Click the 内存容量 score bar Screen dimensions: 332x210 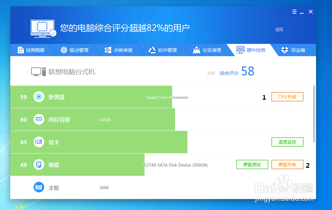[x=93, y=119]
